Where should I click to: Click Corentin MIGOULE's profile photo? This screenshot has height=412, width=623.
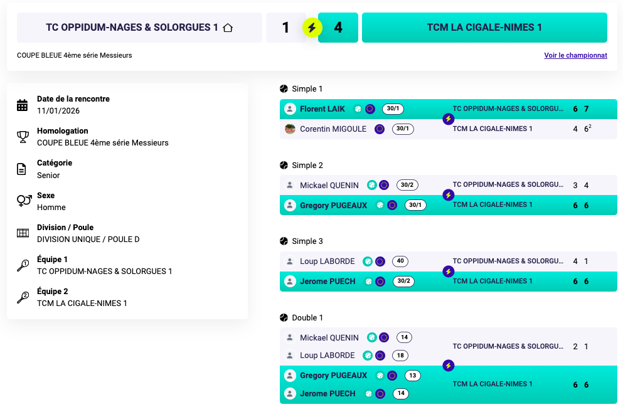pos(290,129)
